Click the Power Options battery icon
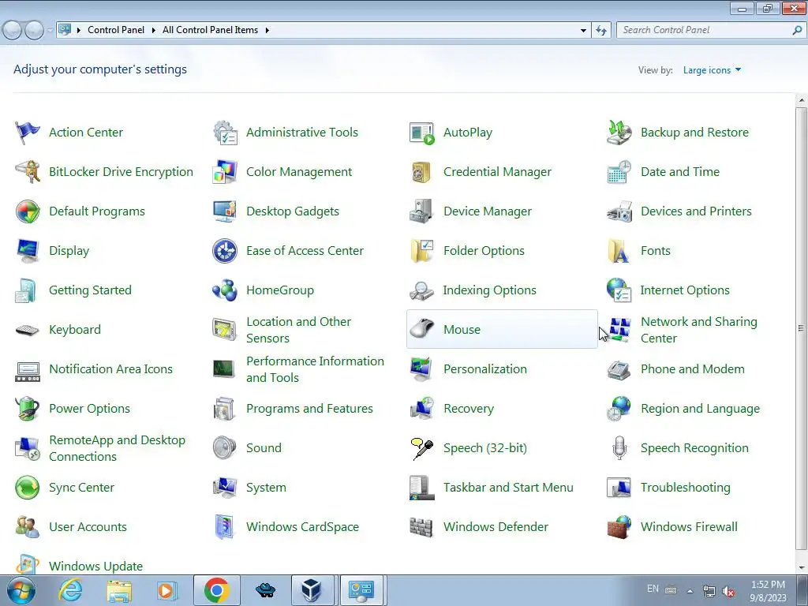The width and height of the screenshot is (808, 606). click(x=28, y=409)
